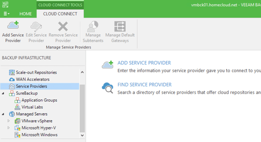
Task: Click Remove Service Provider X icon
Action: click(63, 26)
